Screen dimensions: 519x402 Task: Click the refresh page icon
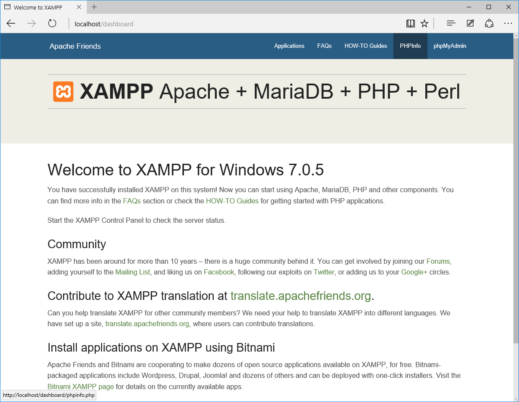52,24
